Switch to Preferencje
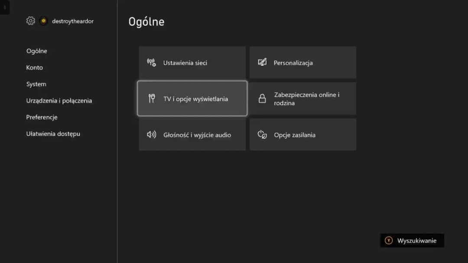 pos(42,117)
